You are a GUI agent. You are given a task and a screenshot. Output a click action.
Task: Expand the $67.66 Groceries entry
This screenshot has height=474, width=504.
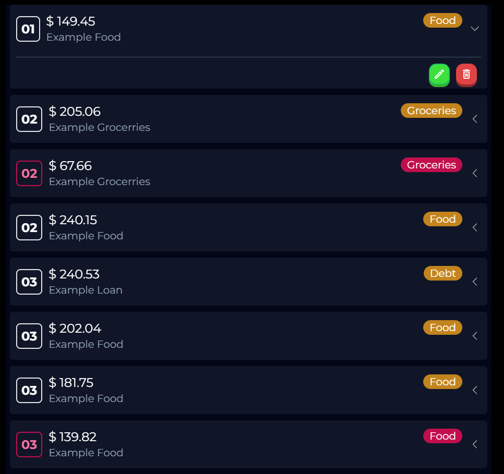[474, 173]
